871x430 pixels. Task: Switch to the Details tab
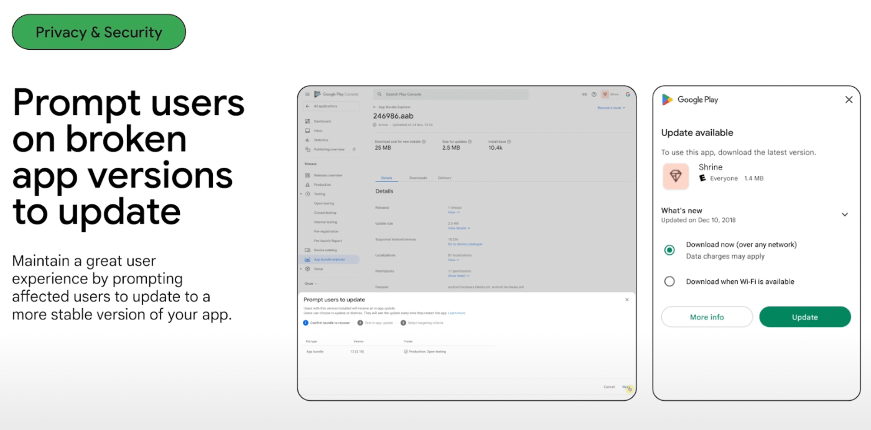coord(386,178)
